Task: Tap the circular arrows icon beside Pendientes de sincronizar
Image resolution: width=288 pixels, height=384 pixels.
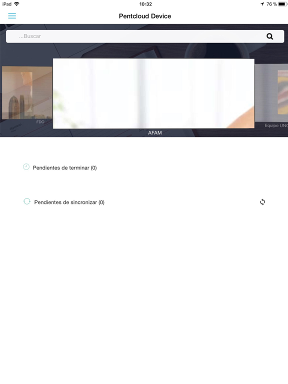Action: 27,201
